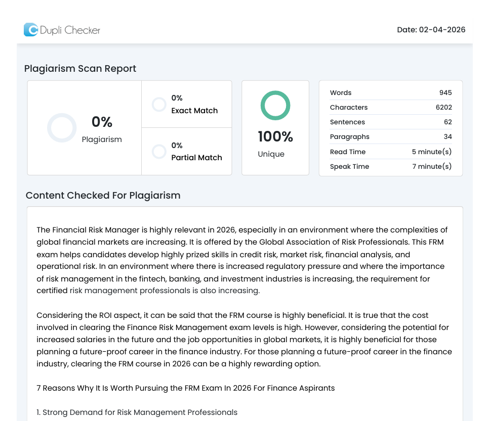
Task: Click the 100% Unique percentage text
Action: point(275,137)
